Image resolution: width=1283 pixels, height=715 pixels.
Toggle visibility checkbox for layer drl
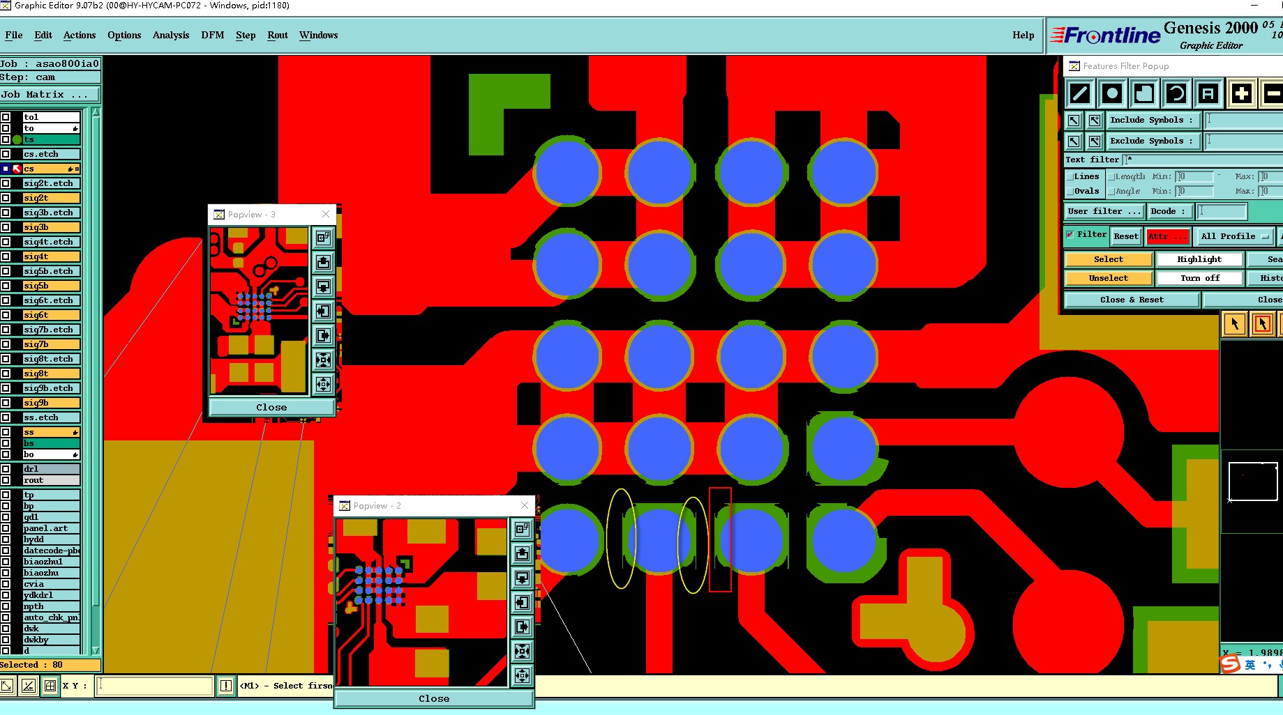(x=6, y=469)
